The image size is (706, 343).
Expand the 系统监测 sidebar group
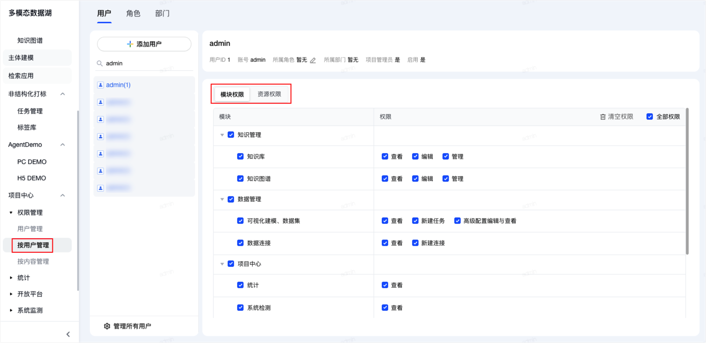coord(11,310)
